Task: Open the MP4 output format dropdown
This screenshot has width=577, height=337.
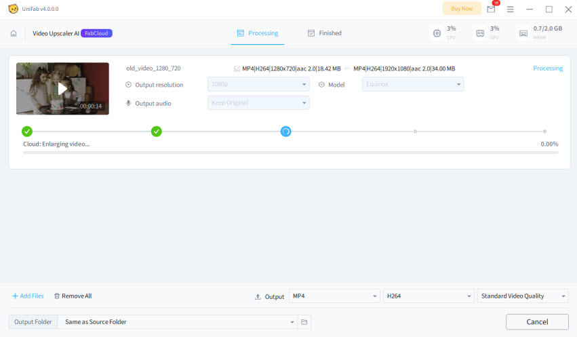Action: click(x=334, y=296)
